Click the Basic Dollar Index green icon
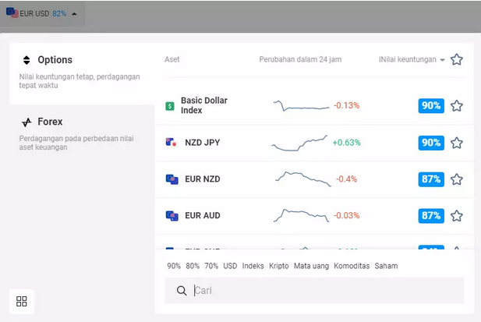 (170, 106)
